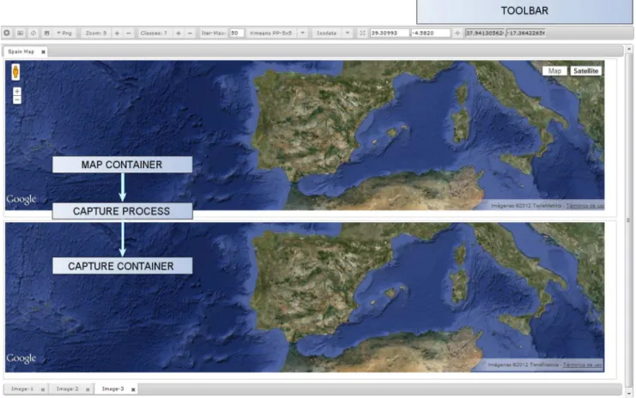Image resolution: width=636 pixels, height=398 pixels.
Task: Click the Google logo on the upper map
Action: point(21,199)
